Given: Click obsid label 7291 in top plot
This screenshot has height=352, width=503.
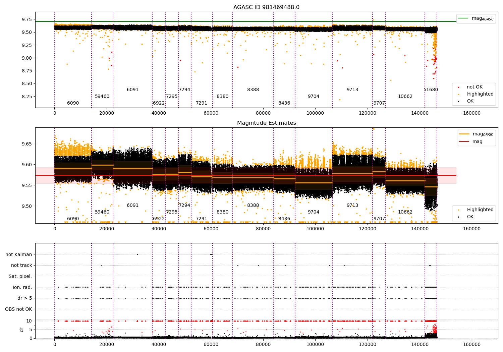Looking at the screenshot, I should tap(202, 103).
